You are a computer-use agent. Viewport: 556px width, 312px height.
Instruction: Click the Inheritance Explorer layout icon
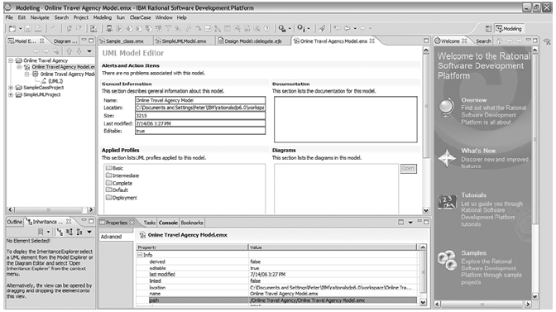(x=41, y=233)
